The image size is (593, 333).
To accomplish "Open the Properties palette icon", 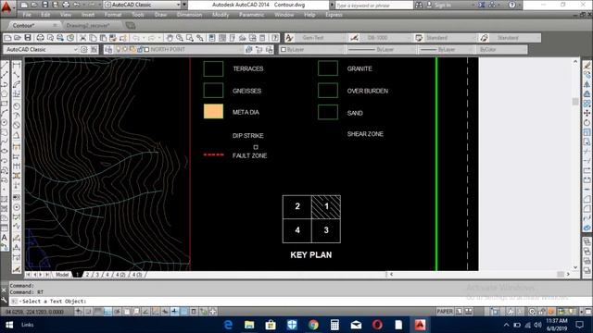I will tap(212, 38).
